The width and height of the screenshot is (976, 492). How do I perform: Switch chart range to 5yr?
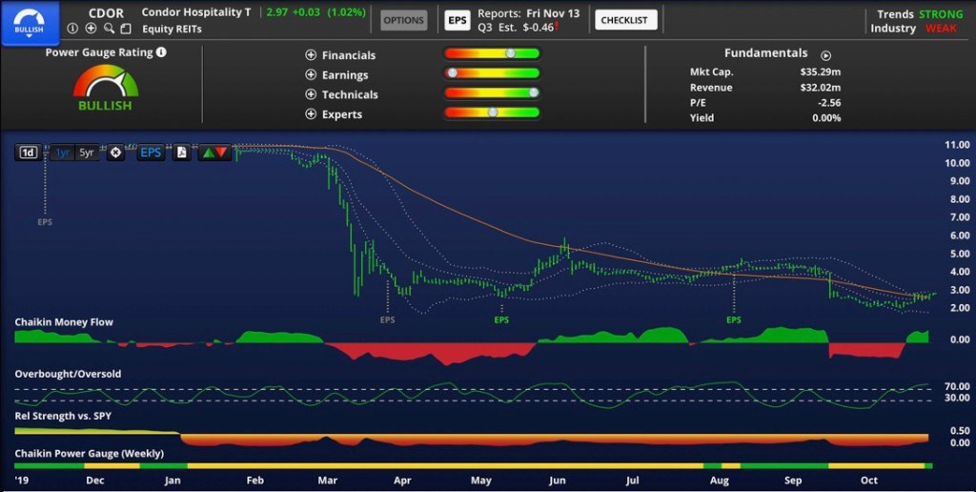(87, 153)
